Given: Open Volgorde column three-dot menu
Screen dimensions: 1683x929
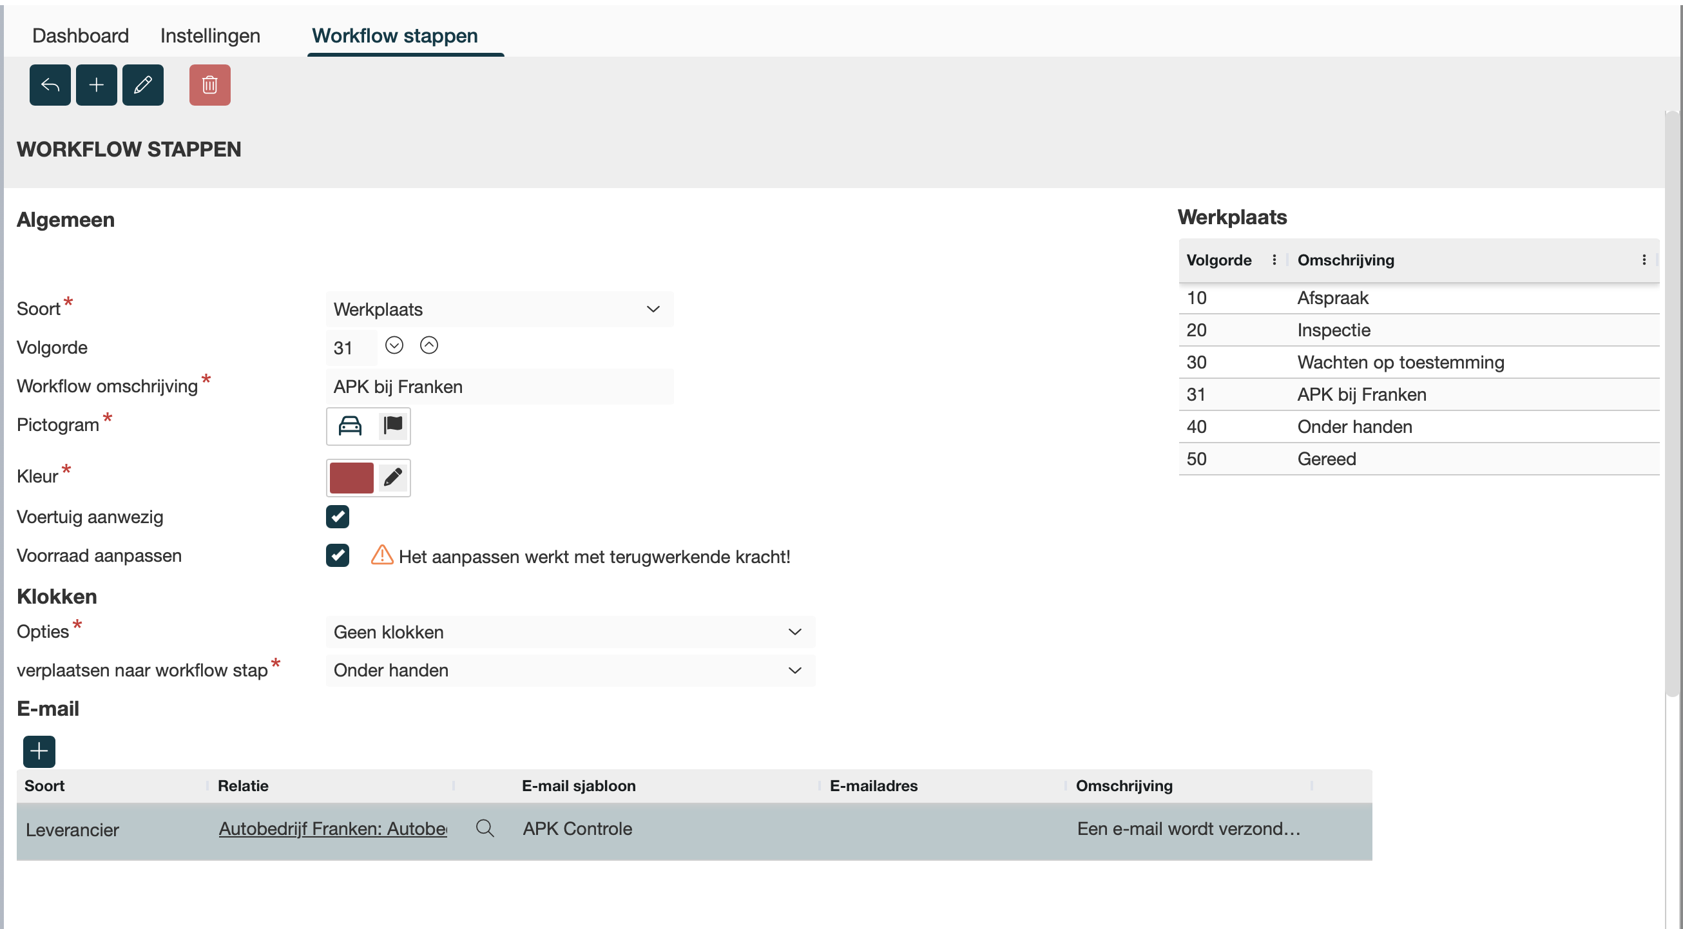Looking at the screenshot, I should [1274, 260].
